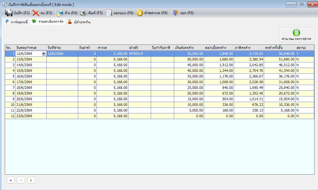Click the สถานะ column header

pos(305,48)
